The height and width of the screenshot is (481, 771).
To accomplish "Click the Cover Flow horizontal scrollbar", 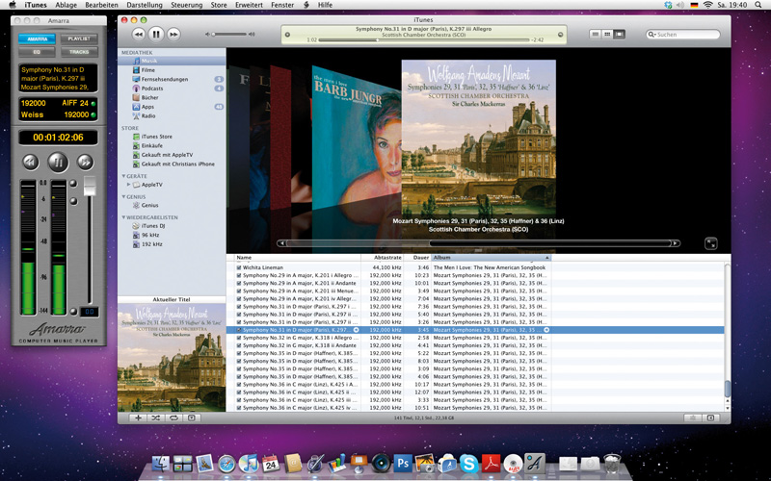I will pos(478,243).
